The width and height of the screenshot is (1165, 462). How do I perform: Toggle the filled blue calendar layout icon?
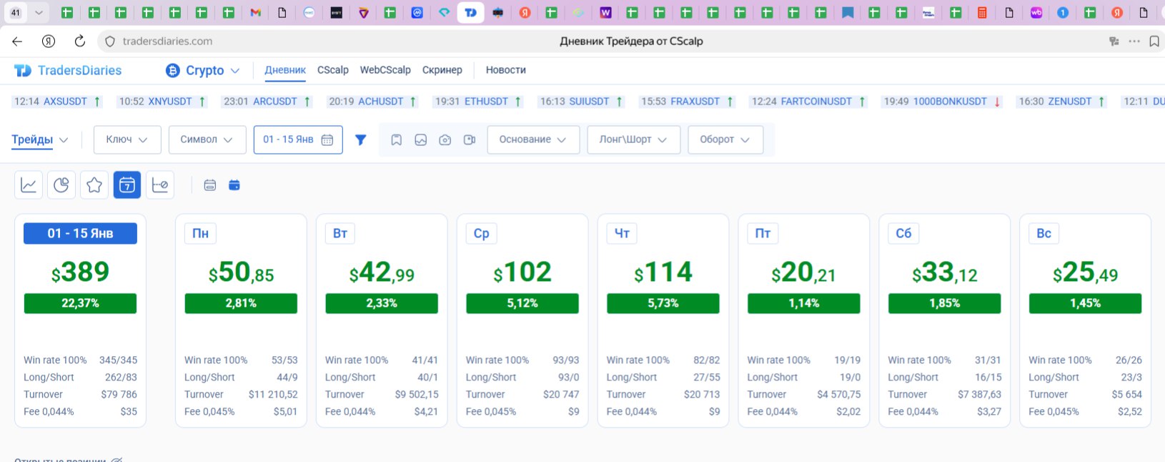[x=234, y=185]
